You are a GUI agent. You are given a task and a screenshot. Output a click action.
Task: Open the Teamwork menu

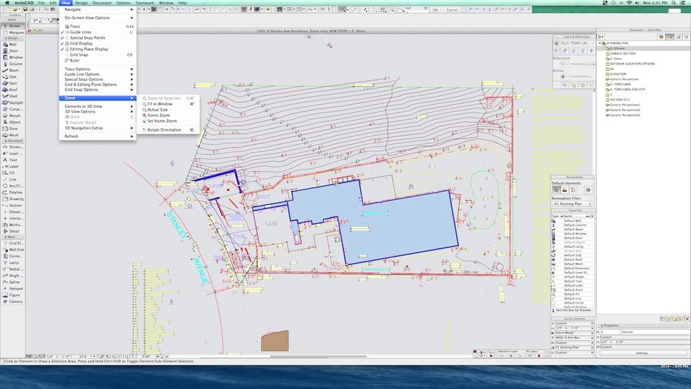pos(145,3)
